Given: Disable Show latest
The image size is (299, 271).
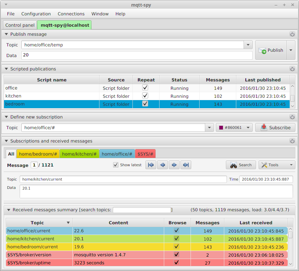Looking at the screenshot, I should 115,165.
